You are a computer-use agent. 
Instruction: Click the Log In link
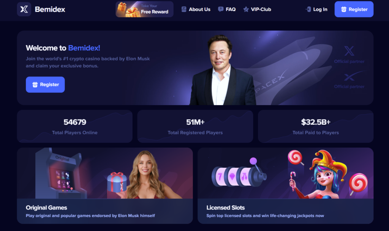[x=316, y=9]
